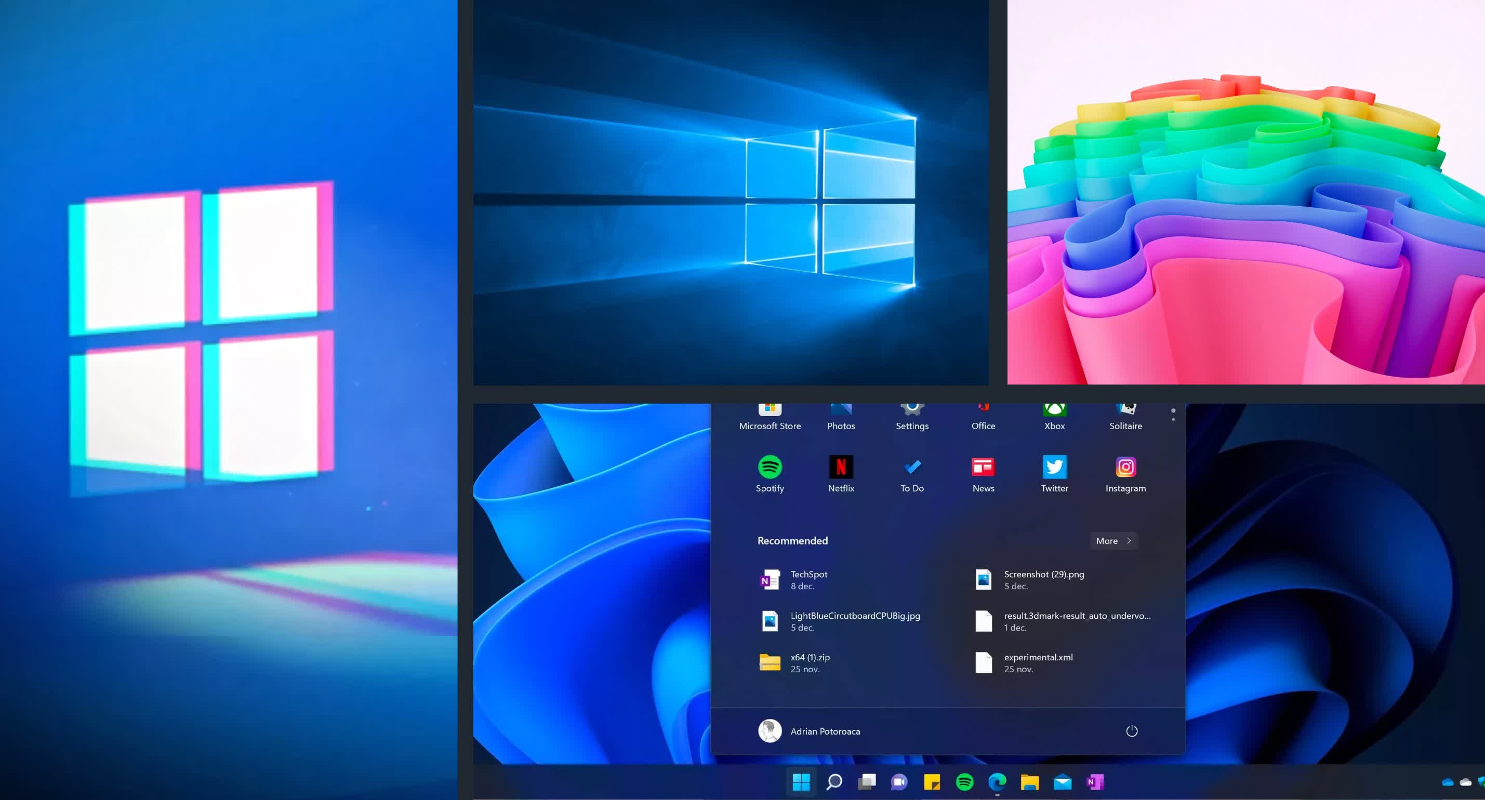Open the TechSpot OneNote recommended item
This screenshot has height=800, width=1485.
(x=809, y=580)
